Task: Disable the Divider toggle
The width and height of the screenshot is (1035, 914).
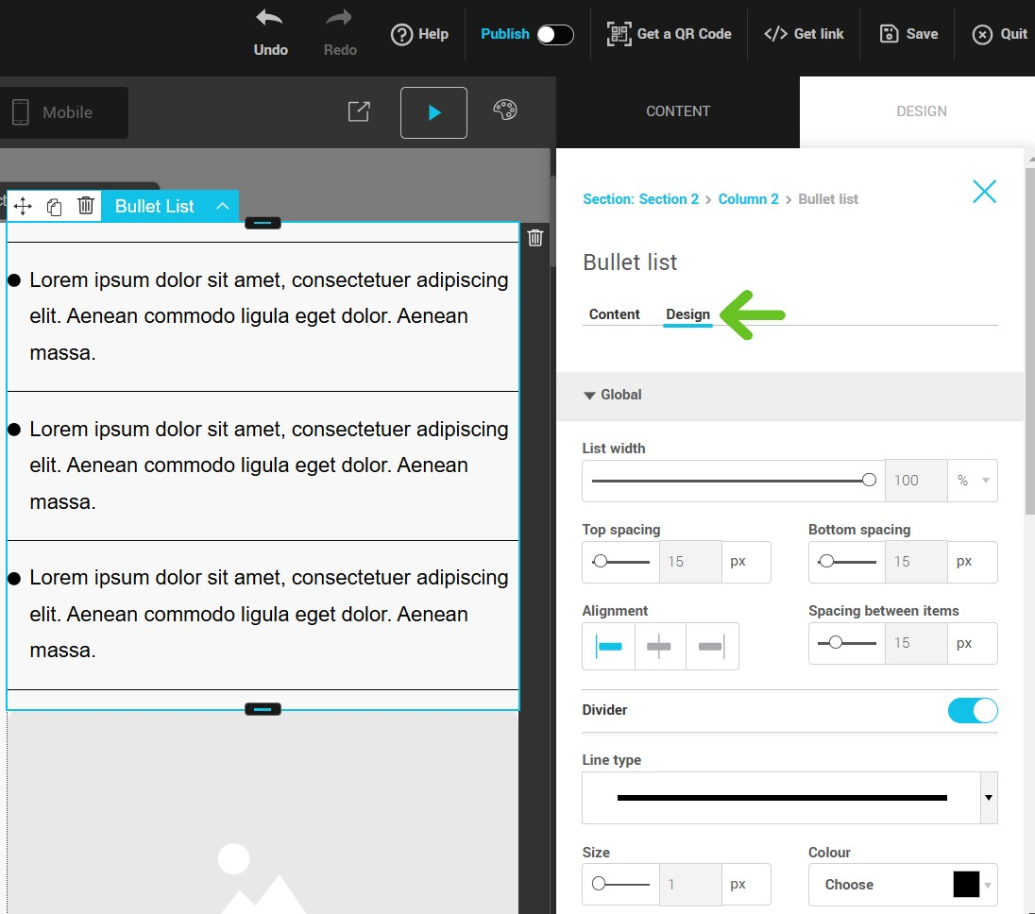Action: [973, 710]
